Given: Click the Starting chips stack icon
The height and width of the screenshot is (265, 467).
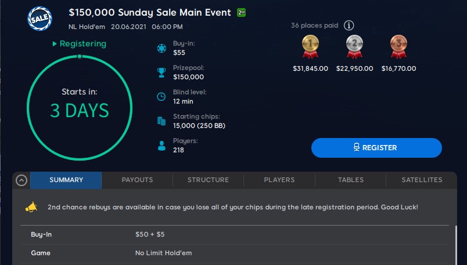Looking at the screenshot, I should [161, 121].
